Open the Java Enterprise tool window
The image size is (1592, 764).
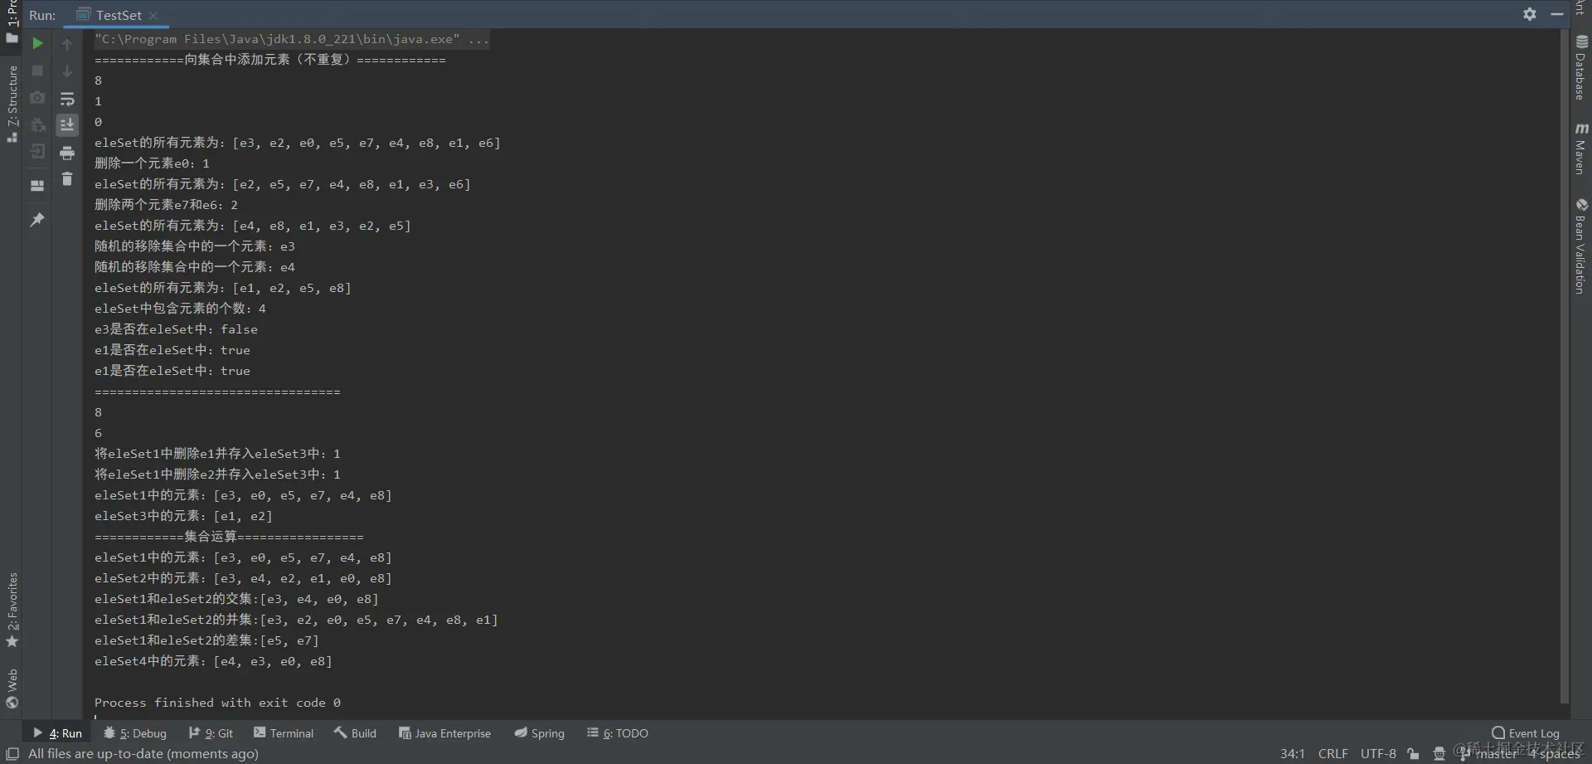[x=444, y=733]
